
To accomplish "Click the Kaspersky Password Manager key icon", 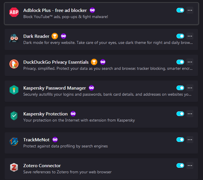I will click(14, 91).
